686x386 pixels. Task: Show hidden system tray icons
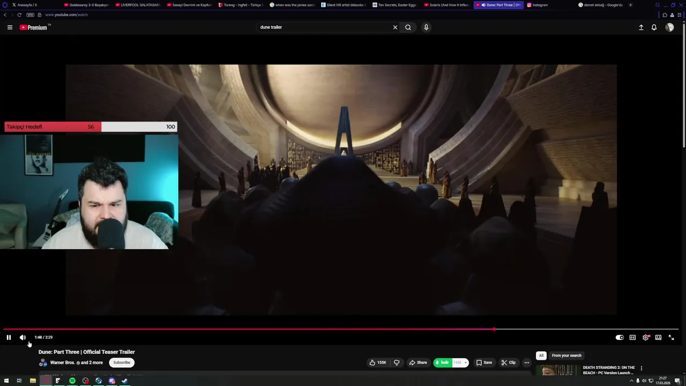click(x=631, y=381)
